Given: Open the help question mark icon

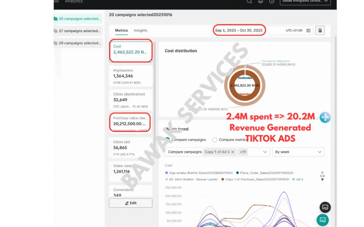Looking at the screenshot, I should tap(272, 1).
